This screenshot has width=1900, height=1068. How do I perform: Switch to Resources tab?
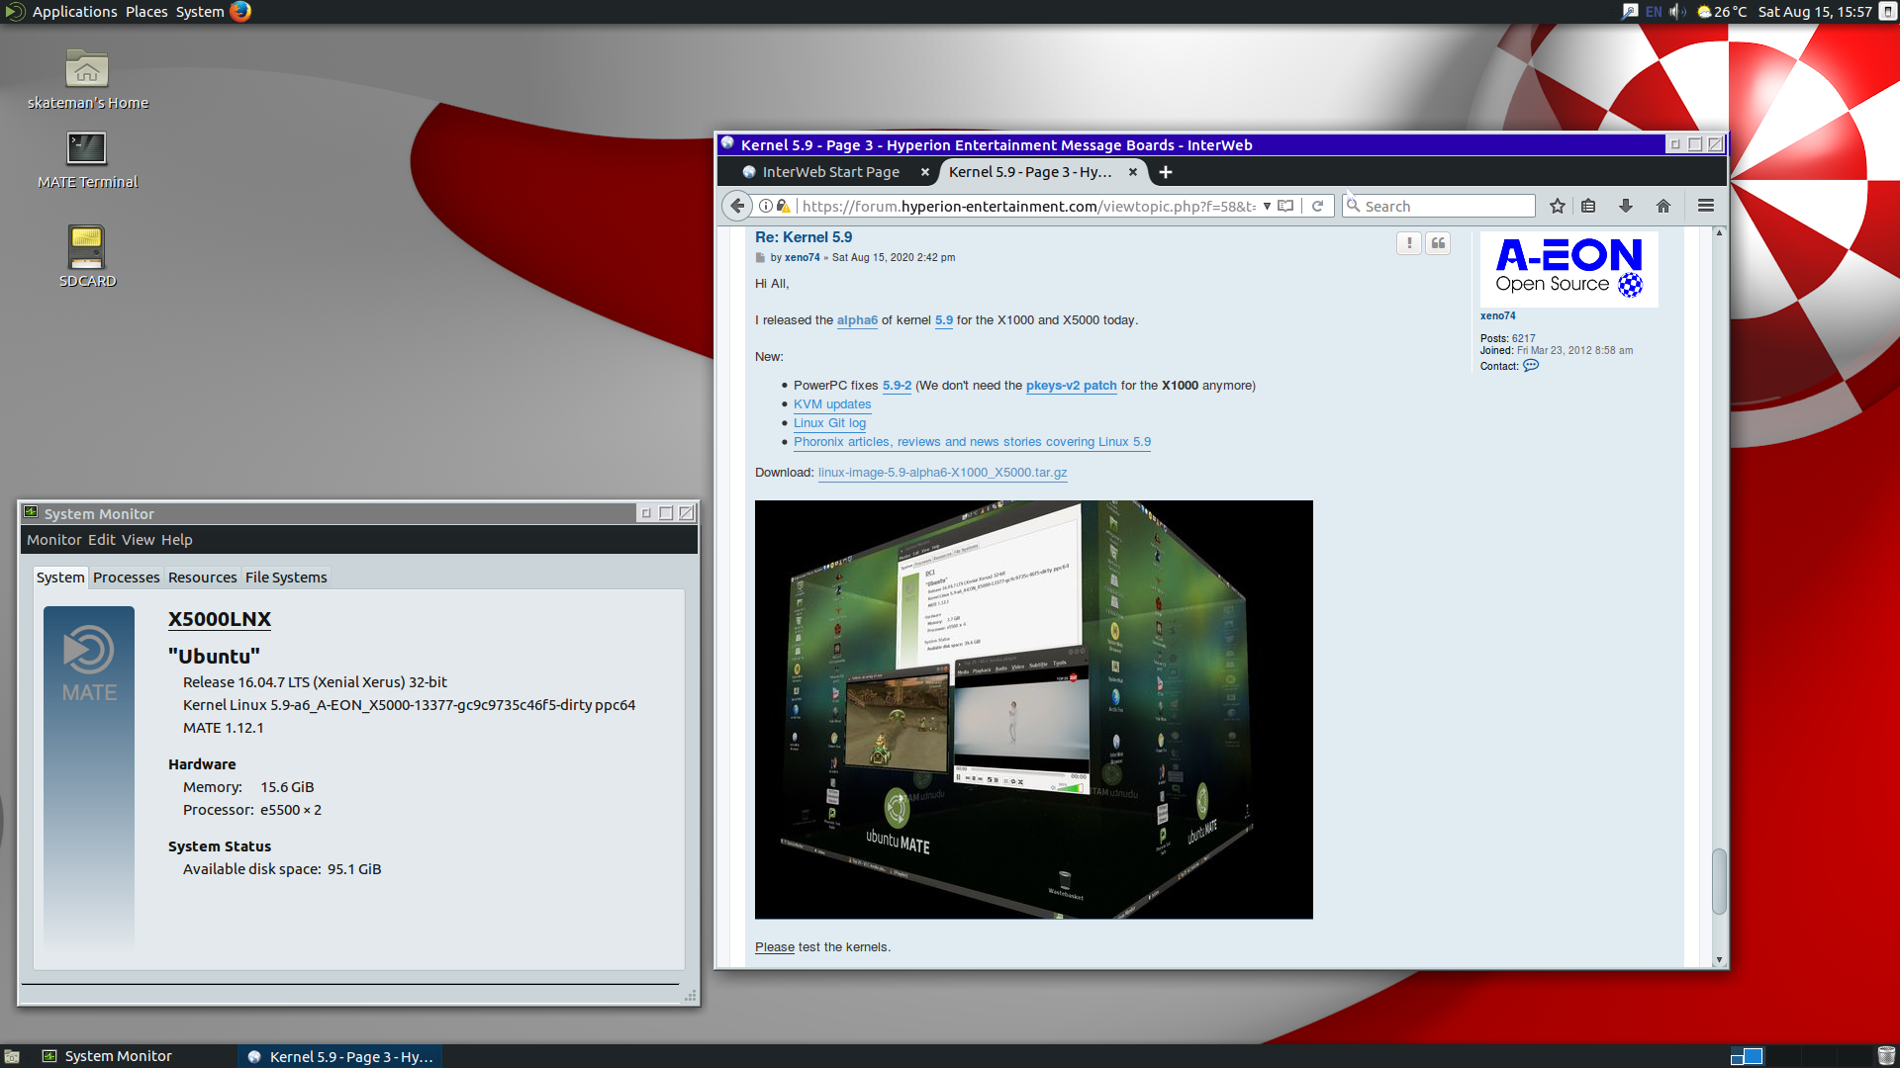[x=202, y=578]
